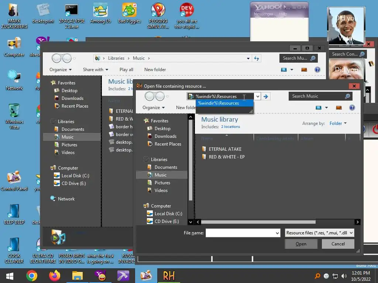Open the COCK CLEANER desktop icon
This screenshot has width=378, height=283.
14,251
